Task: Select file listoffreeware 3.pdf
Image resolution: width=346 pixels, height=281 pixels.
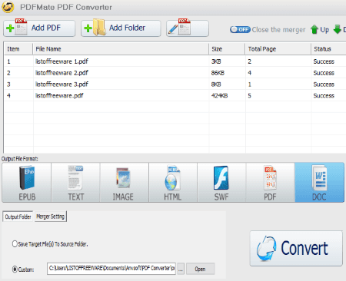Action: tap(62, 84)
